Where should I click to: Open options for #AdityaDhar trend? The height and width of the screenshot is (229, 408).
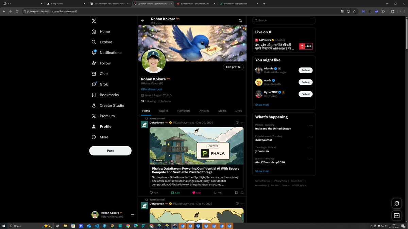311,137
